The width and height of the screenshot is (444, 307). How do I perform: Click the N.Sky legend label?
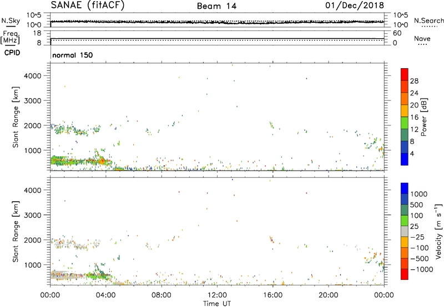click(11, 21)
